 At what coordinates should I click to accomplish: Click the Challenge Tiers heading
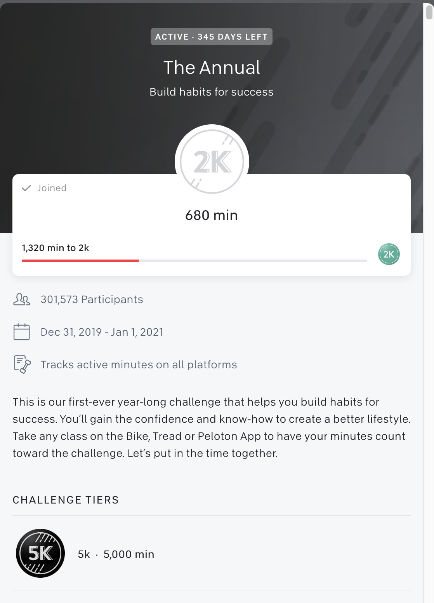66,500
